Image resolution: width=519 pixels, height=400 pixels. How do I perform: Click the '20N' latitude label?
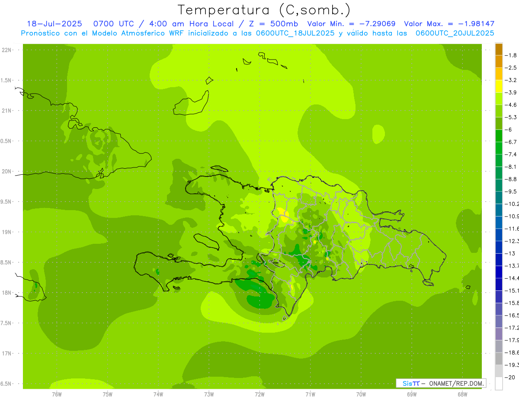[7, 171]
